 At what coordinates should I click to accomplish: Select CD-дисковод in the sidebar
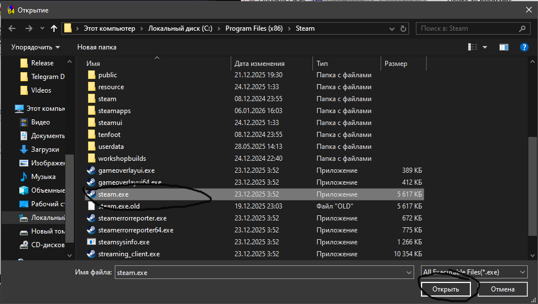tap(42, 245)
